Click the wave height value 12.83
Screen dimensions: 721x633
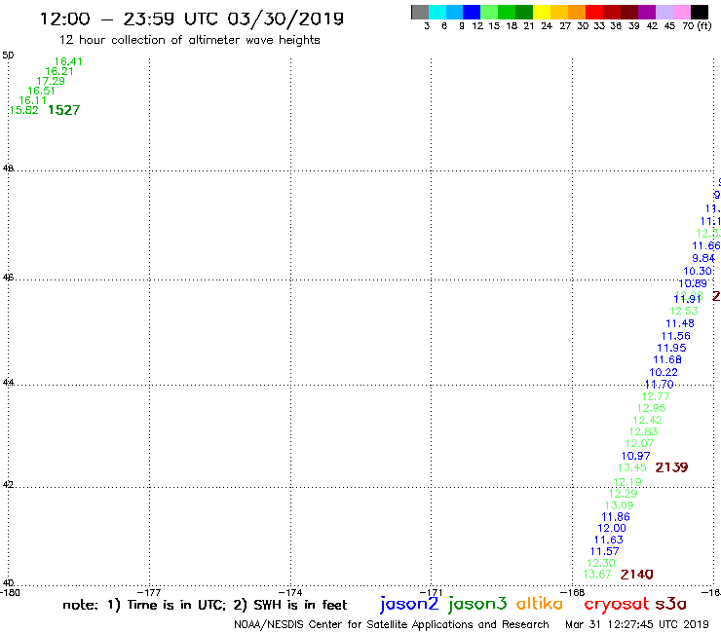(x=643, y=432)
